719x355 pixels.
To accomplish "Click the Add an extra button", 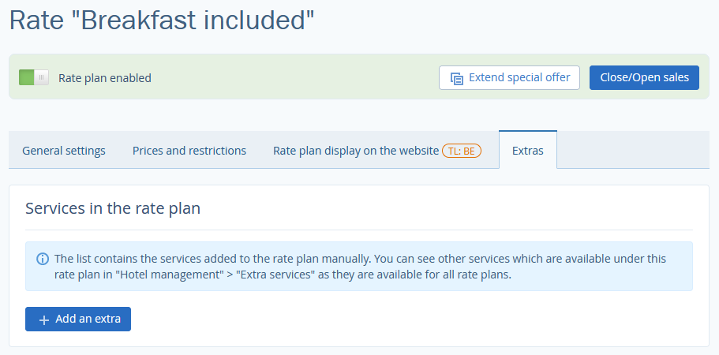I will click(x=78, y=319).
